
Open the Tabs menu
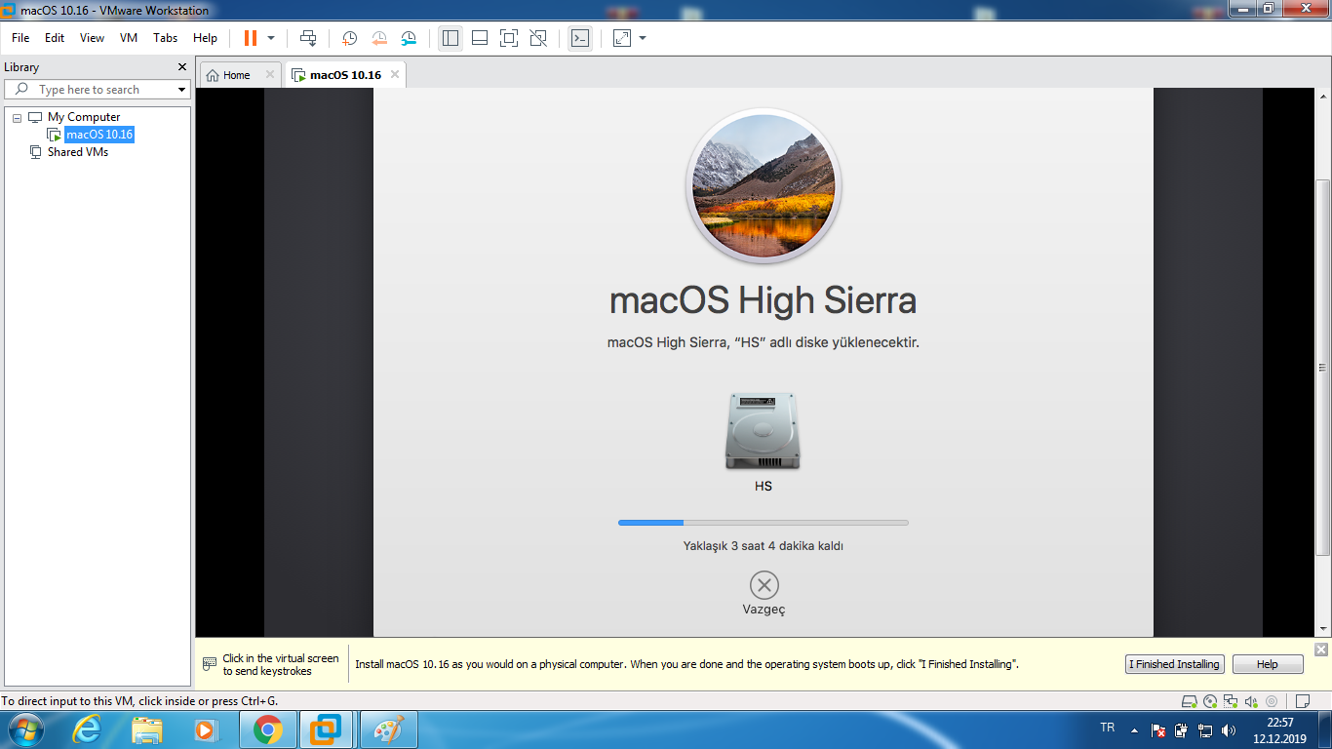coord(166,38)
